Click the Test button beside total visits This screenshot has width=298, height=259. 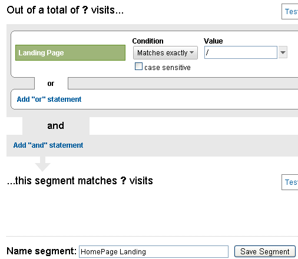coord(290,12)
